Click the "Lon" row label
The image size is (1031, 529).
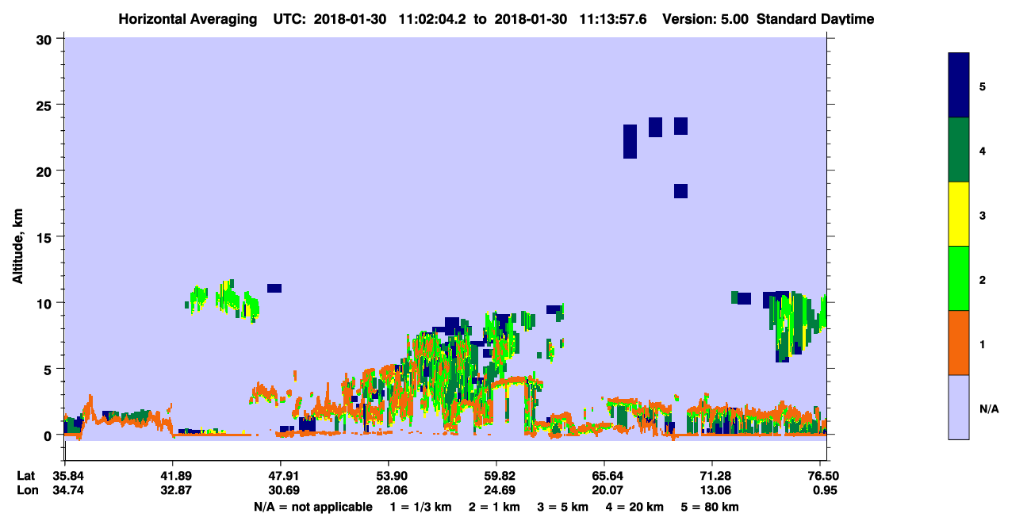(27, 490)
